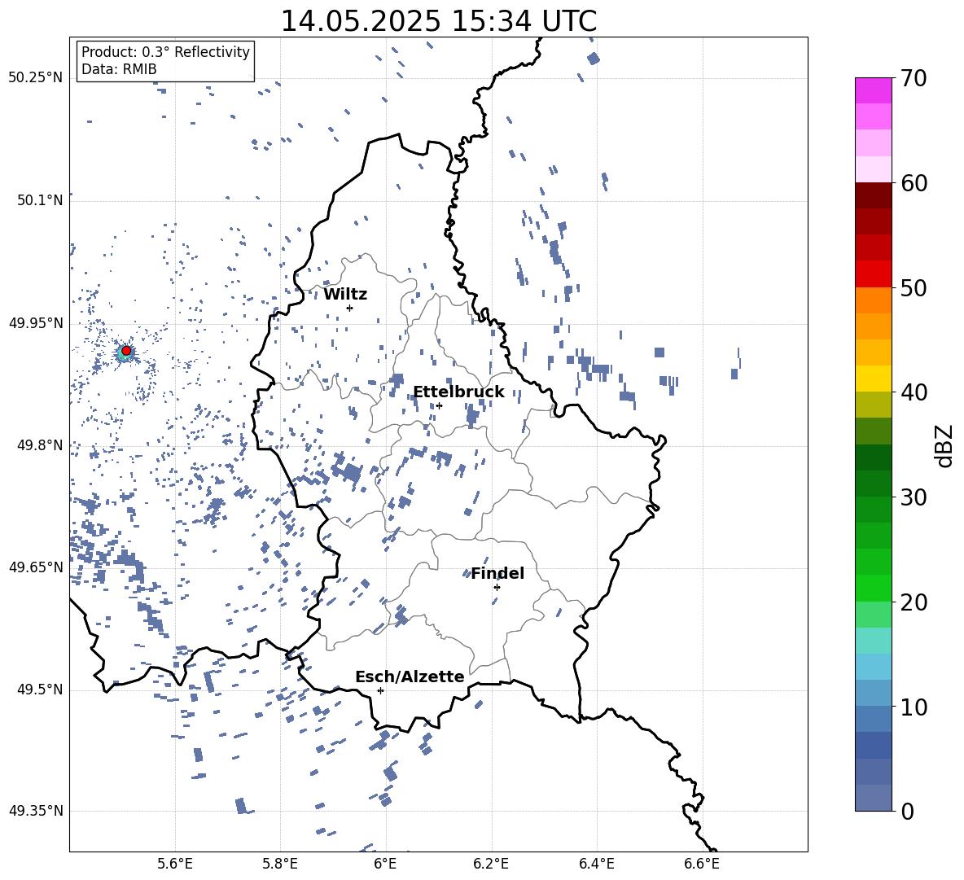The image size is (964, 880).
Task: Click the 49.8°N latitude label
Action: tap(40, 445)
